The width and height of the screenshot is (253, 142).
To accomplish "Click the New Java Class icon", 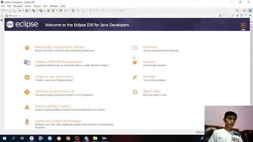I will (x=53, y=11).
